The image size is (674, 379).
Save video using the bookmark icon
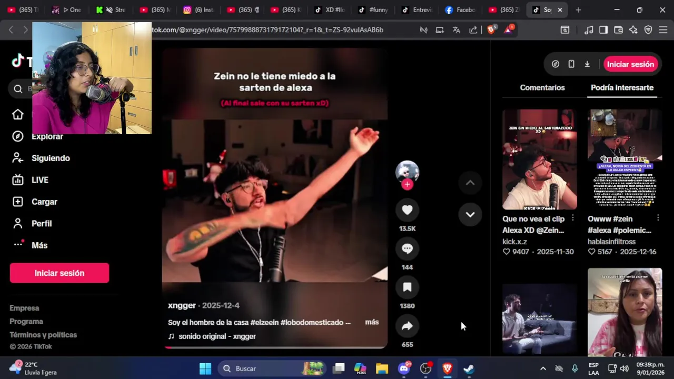click(407, 287)
